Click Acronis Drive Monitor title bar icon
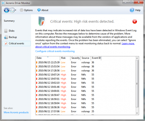145x121 pixels. (3, 3)
